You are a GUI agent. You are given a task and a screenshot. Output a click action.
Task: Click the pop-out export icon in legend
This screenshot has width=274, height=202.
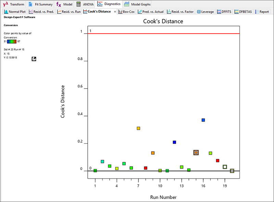(34, 59)
